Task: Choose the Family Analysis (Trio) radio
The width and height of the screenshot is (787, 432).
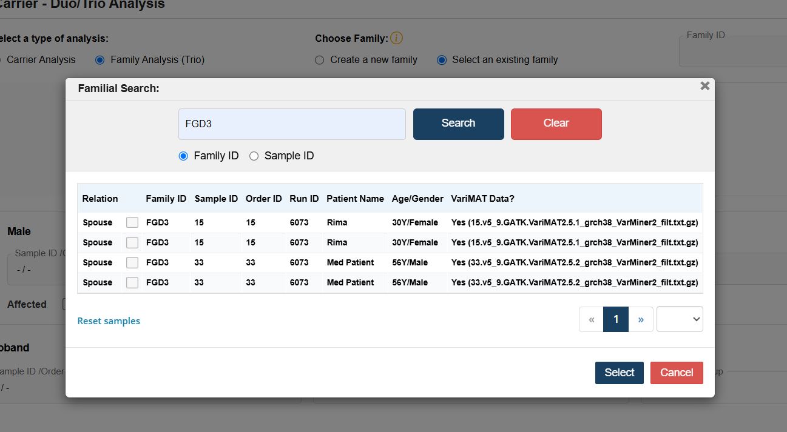Action: click(x=100, y=60)
